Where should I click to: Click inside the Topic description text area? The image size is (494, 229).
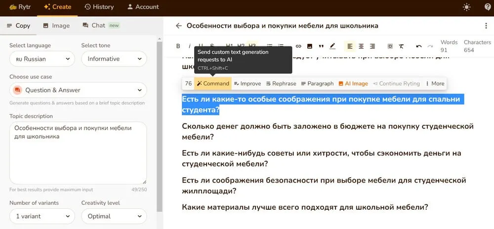point(78,153)
